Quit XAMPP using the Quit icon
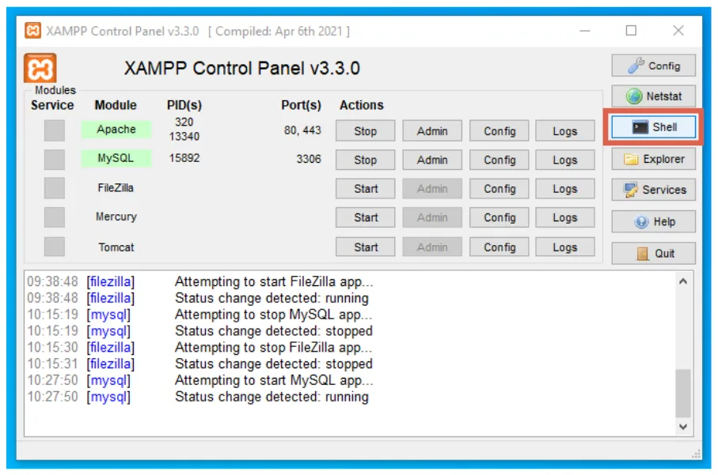718x475 pixels. [x=652, y=253]
